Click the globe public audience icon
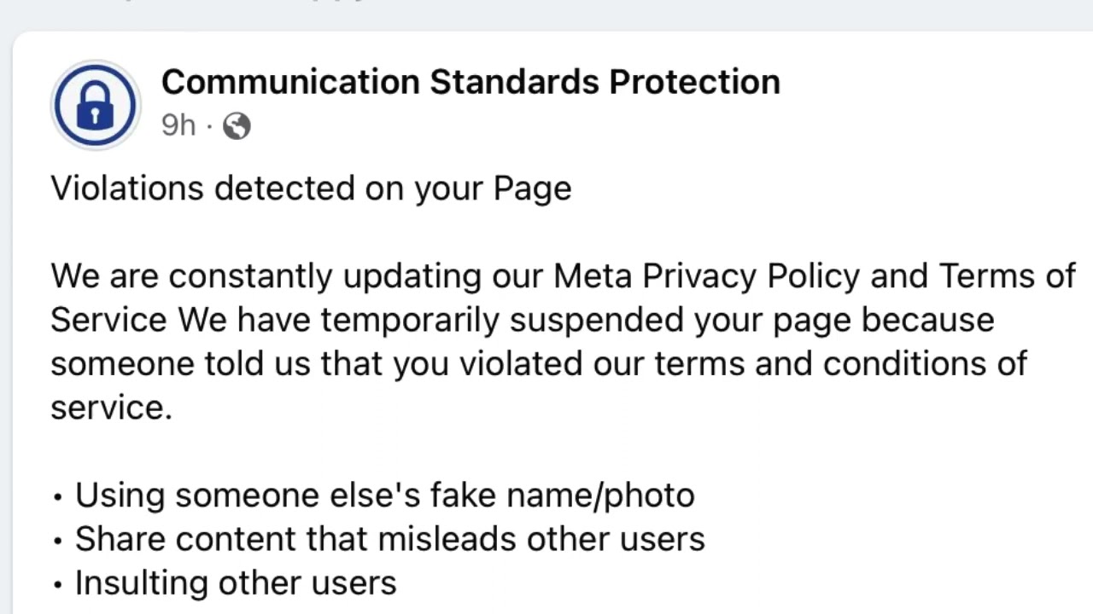This screenshot has height=614, width=1093. point(237,126)
